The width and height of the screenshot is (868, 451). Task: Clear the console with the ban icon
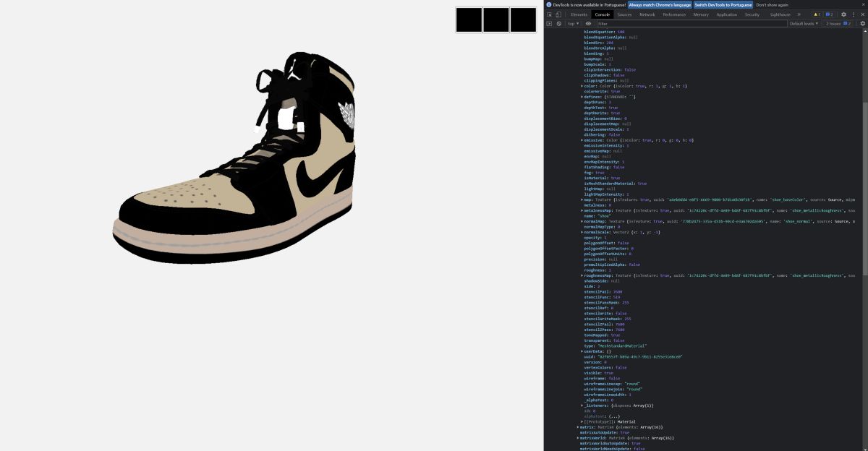point(558,24)
